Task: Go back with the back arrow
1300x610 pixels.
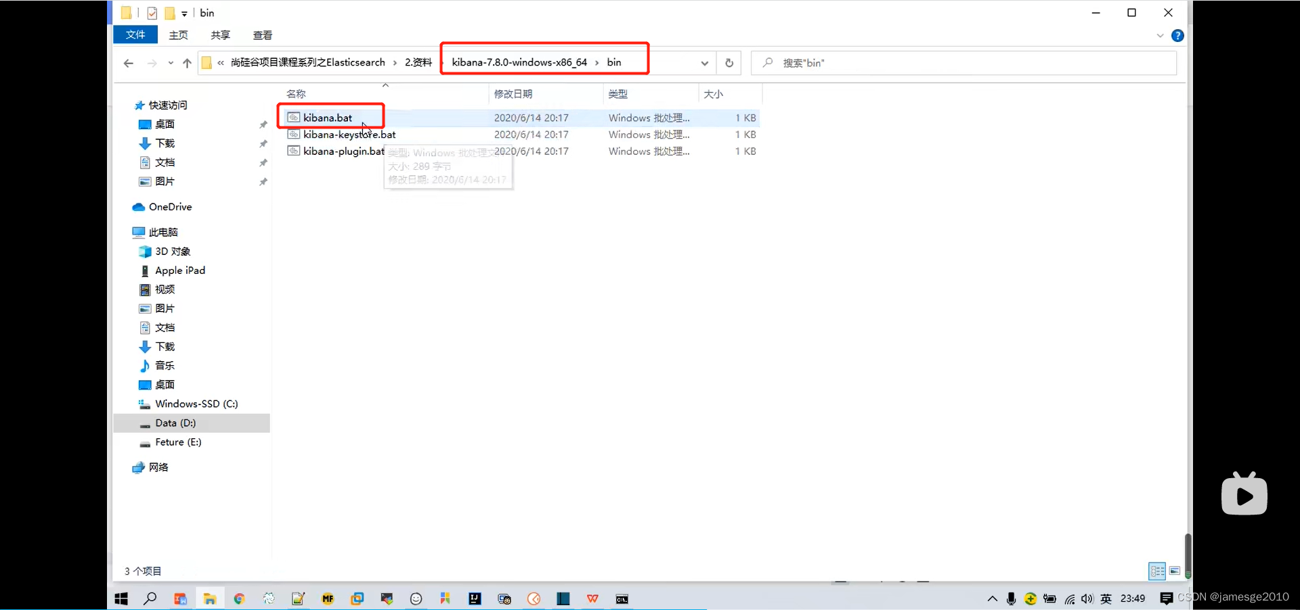Action: click(x=129, y=63)
